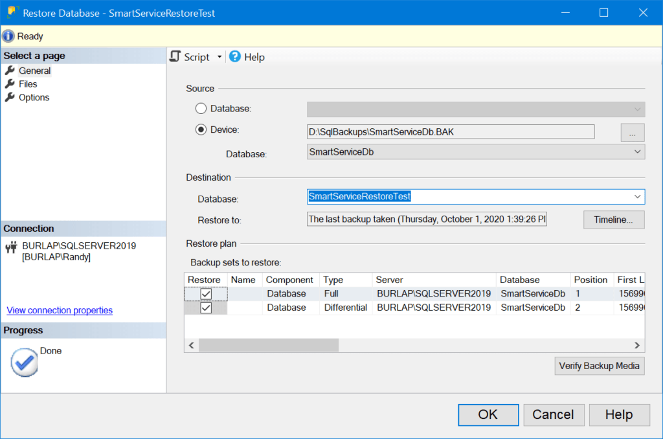Select the Files page
The height and width of the screenshot is (439, 663).
click(x=28, y=84)
